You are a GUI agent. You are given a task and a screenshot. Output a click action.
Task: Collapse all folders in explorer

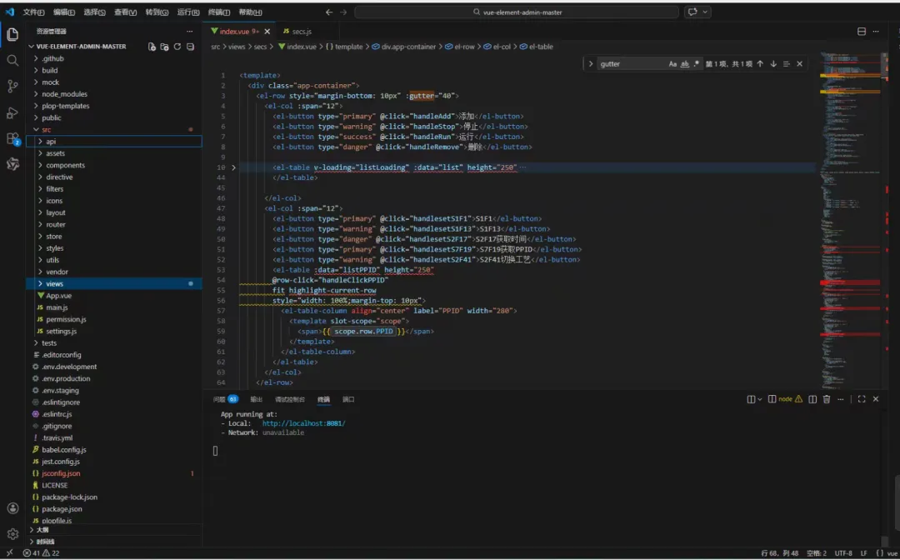pyautogui.click(x=191, y=47)
